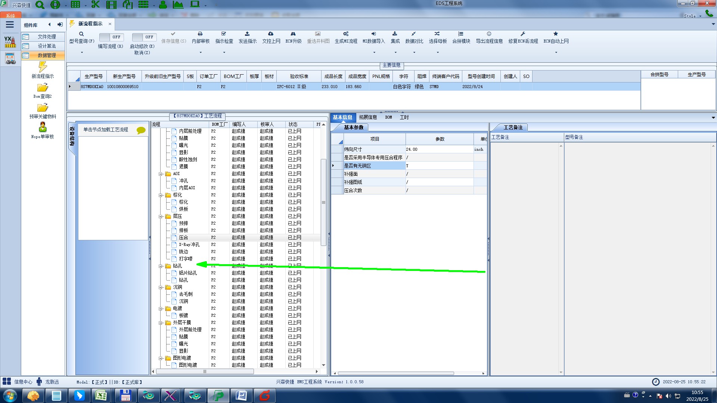The height and width of the screenshot is (403, 717).
Task: Open Excel from the Windows taskbar
Action: (x=101, y=396)
